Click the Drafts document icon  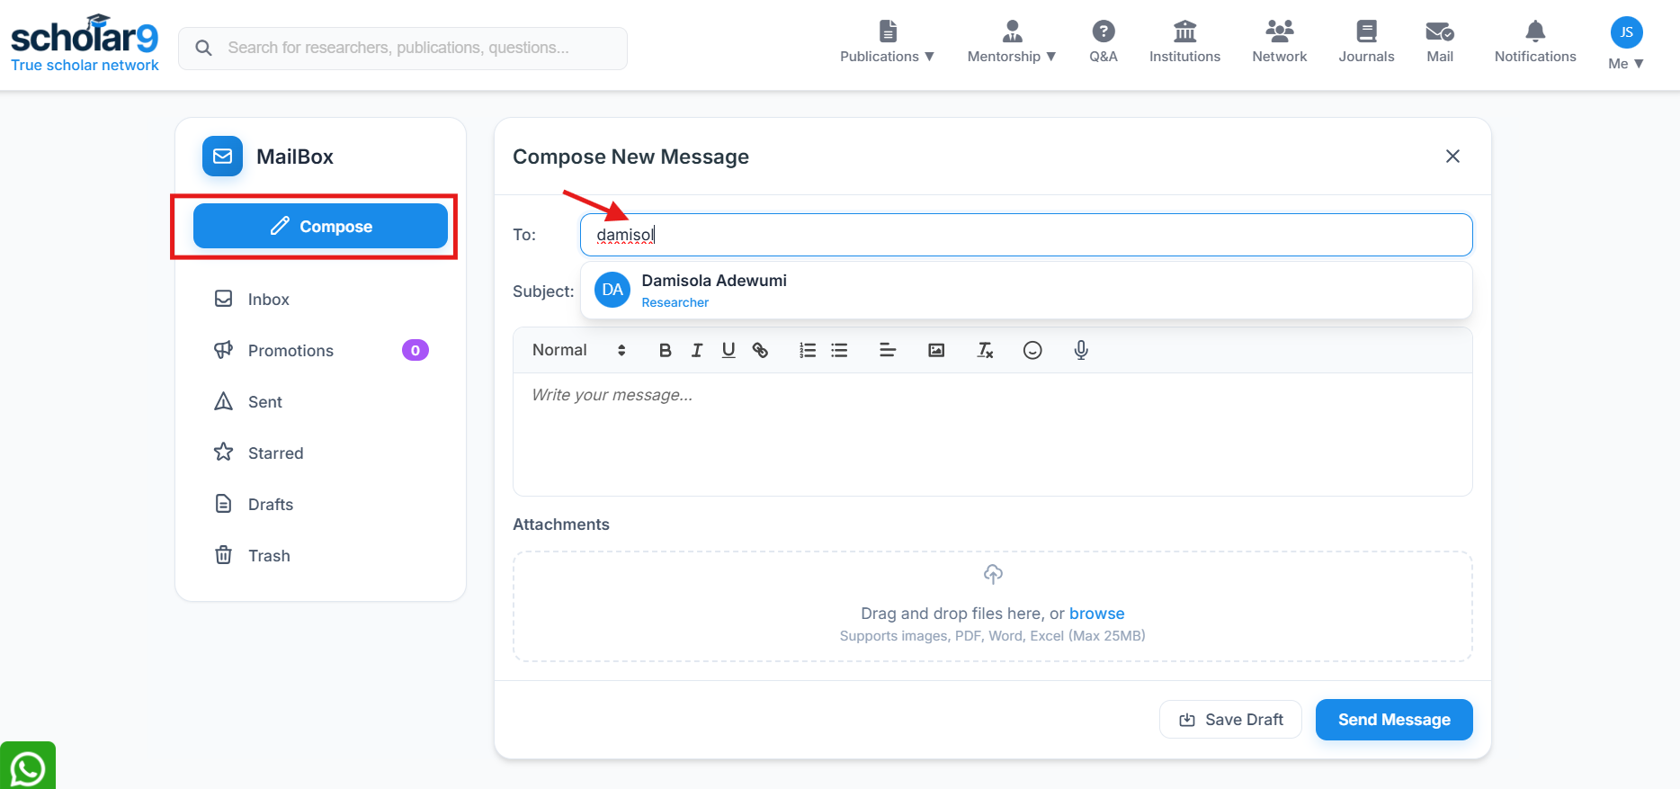(x=223, y=504)
